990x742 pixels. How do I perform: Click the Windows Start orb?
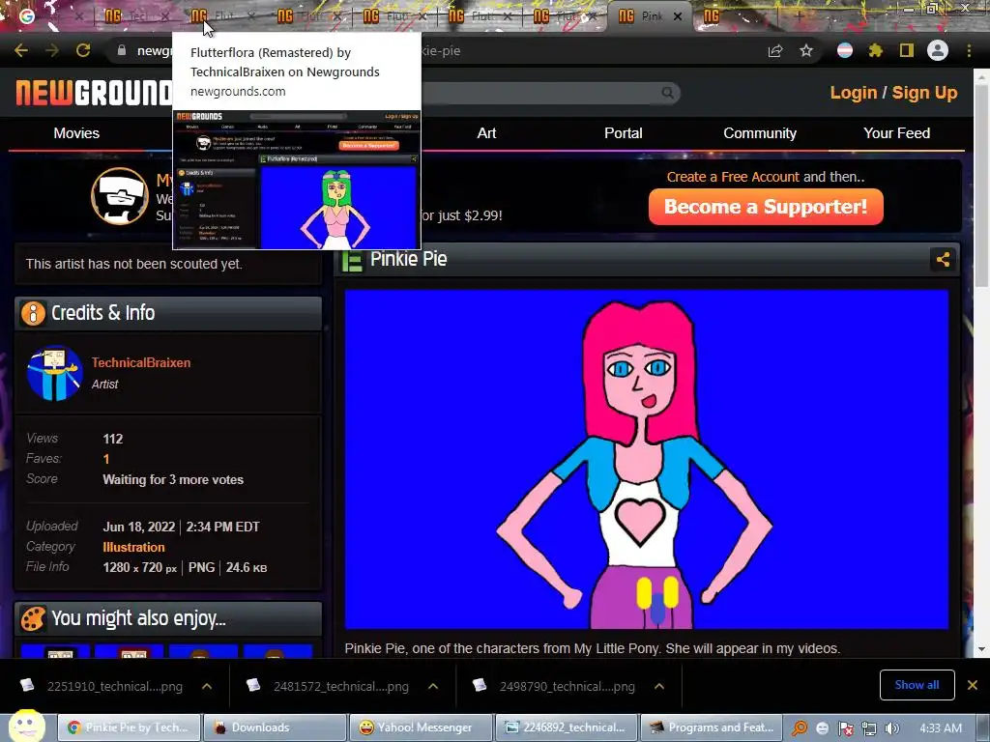(25, 727)
